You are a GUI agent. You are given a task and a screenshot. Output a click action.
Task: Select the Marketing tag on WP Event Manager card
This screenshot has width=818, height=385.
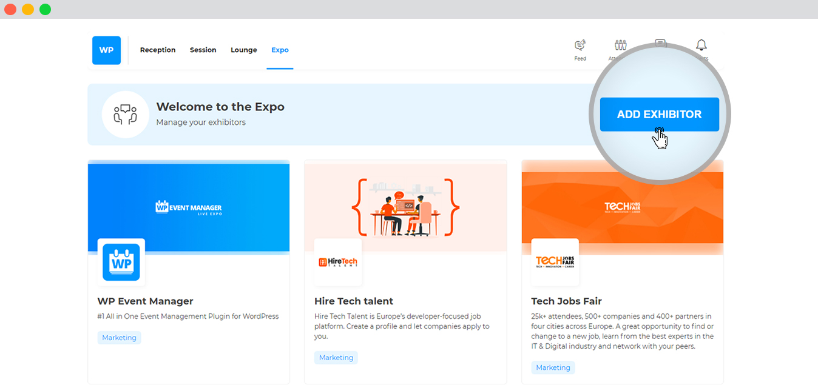(x=120, y=338)
